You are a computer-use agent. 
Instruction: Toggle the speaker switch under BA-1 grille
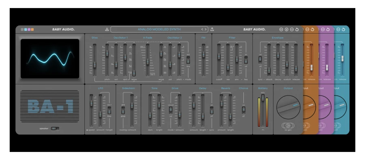(x=55, y=128)
